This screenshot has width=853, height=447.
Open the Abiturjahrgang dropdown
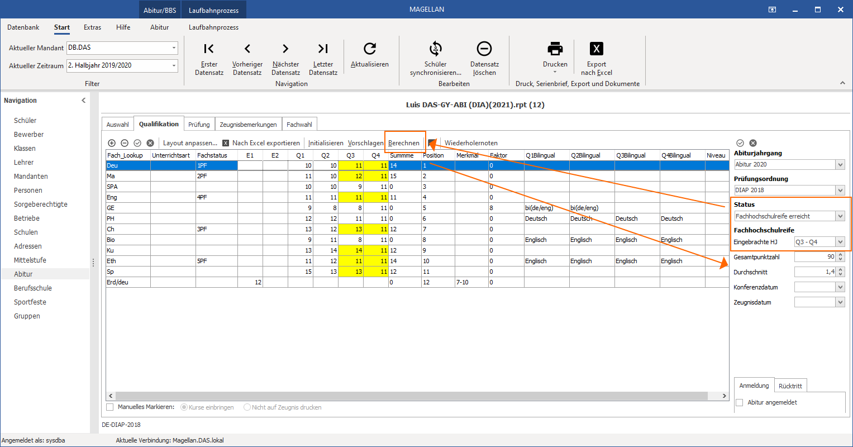pyautogui.click(x=840, y=164)
